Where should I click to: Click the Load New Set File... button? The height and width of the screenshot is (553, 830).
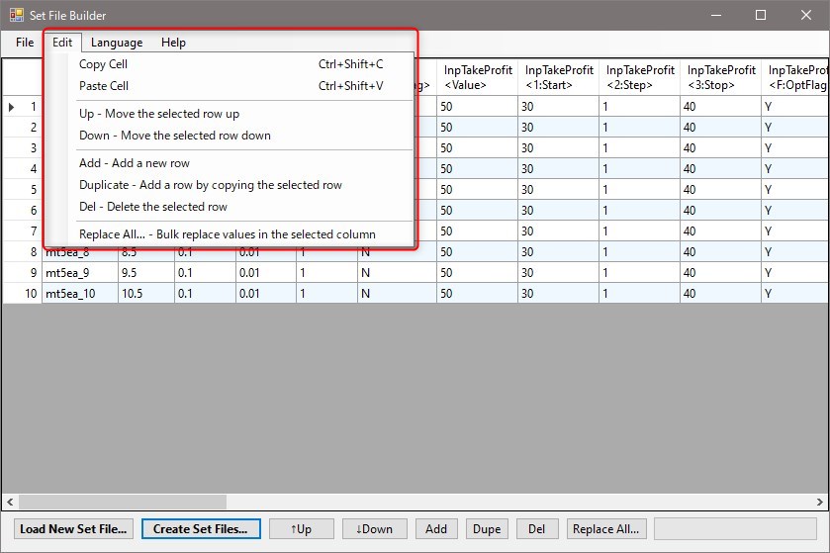point(73,528)
